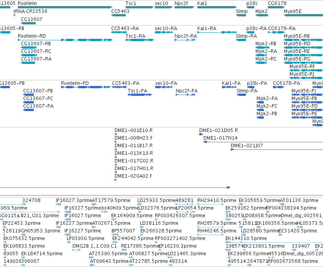Select the Kal1 gene feature
The width and height of the screenshot is (323, 267).
pyautogui.click(x=217, y=7)
